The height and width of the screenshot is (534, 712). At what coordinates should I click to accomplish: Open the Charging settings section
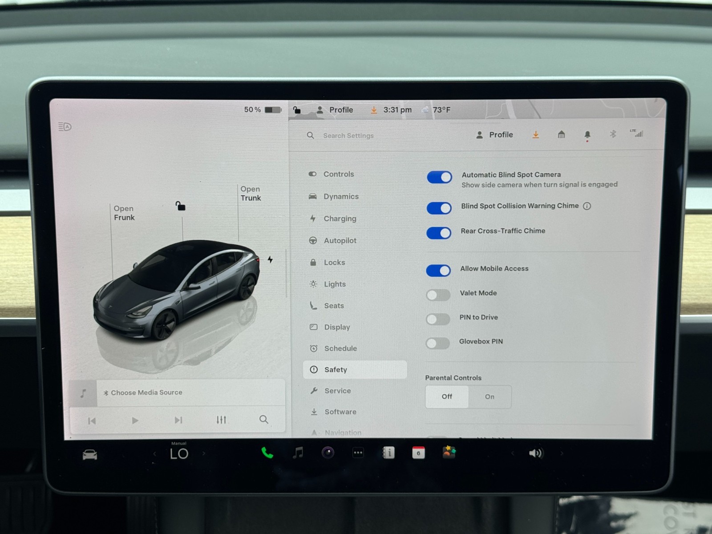pyautogui.click(x=340, y=218)
